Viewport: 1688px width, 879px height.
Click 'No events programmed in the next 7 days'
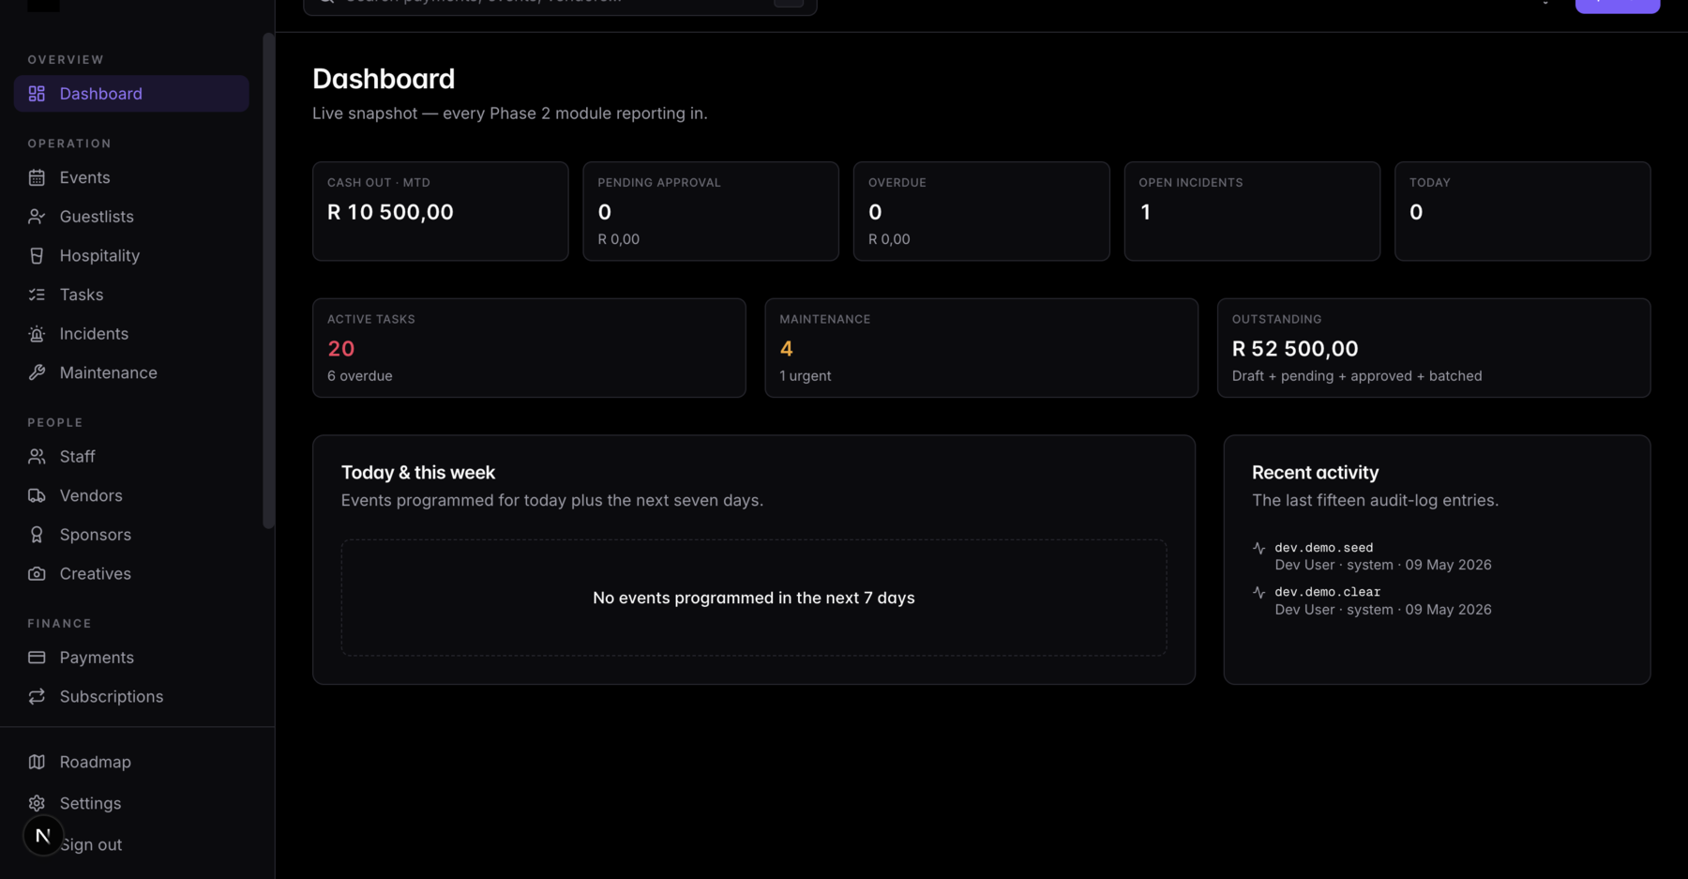coord(754,598)
